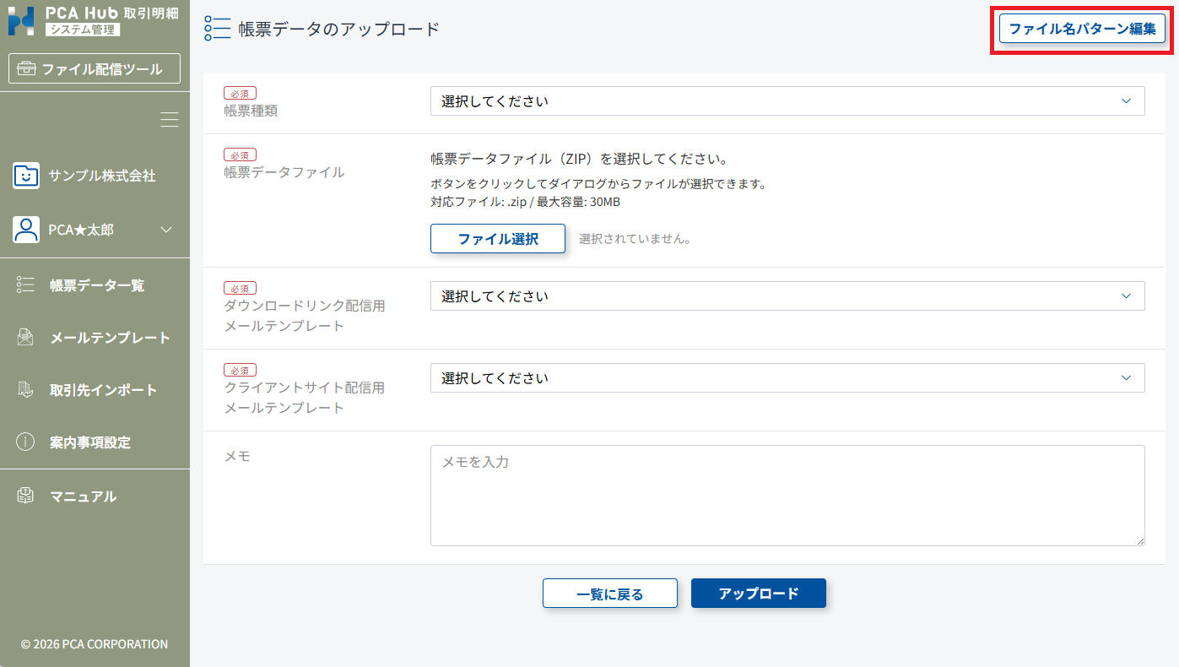1179x667 pixels.
Task: Click the 帳票データ一覧 list icon
Action: click(x=25, y=285)
